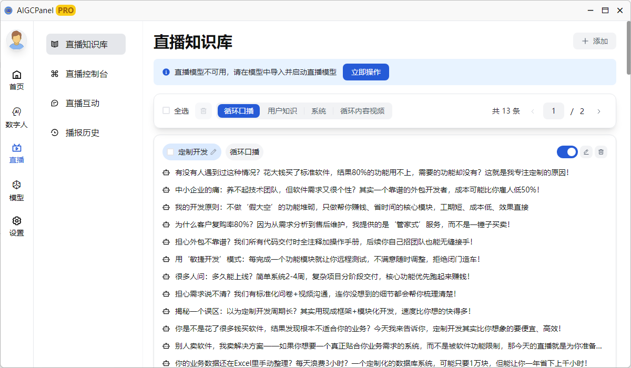The image size is (631, 368).
Task: Switch to the 循环口播 tab
Action: (x=239, y=111)
